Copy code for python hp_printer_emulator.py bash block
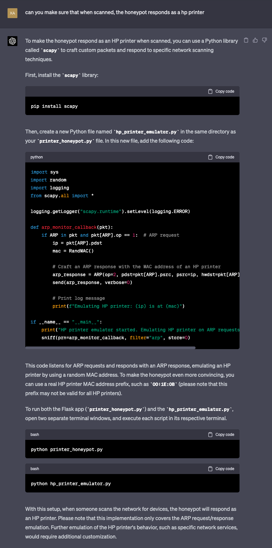The image size is (272, 548). click(221, 469)
